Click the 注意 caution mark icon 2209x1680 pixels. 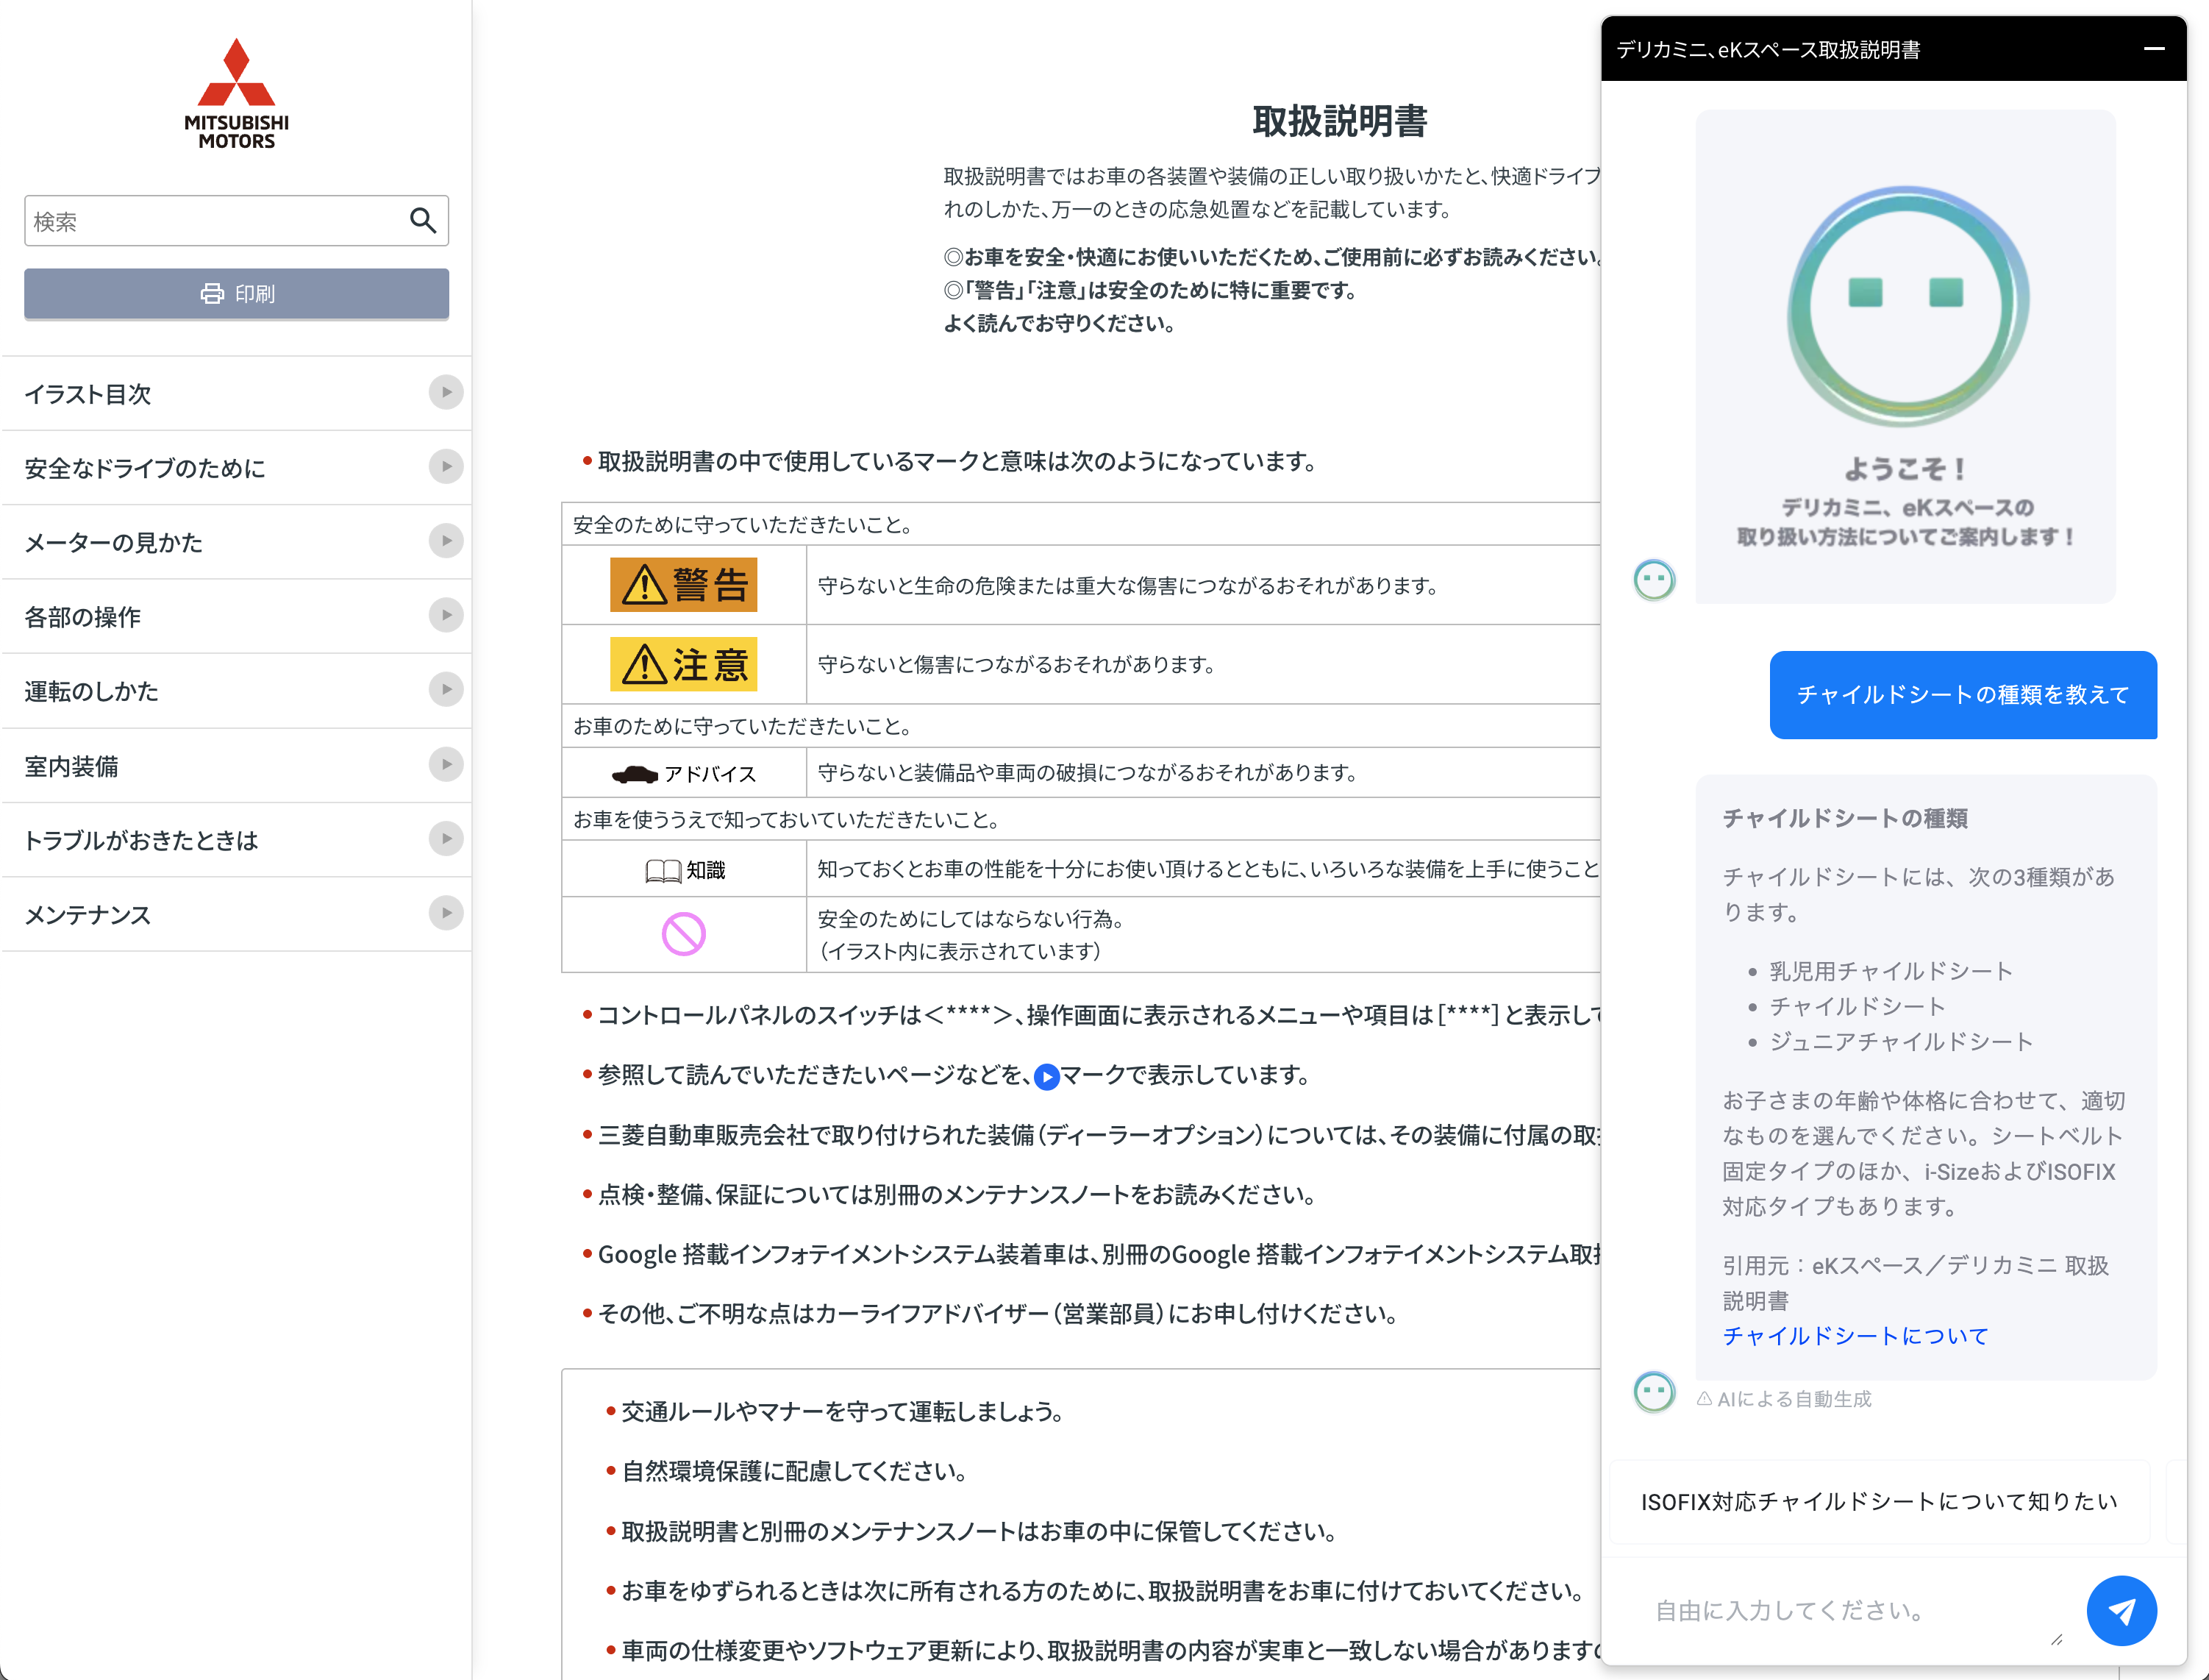pos(684,664)
